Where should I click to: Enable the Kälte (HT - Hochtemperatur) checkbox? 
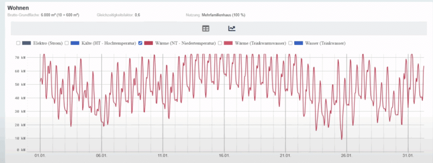(66, 43)
